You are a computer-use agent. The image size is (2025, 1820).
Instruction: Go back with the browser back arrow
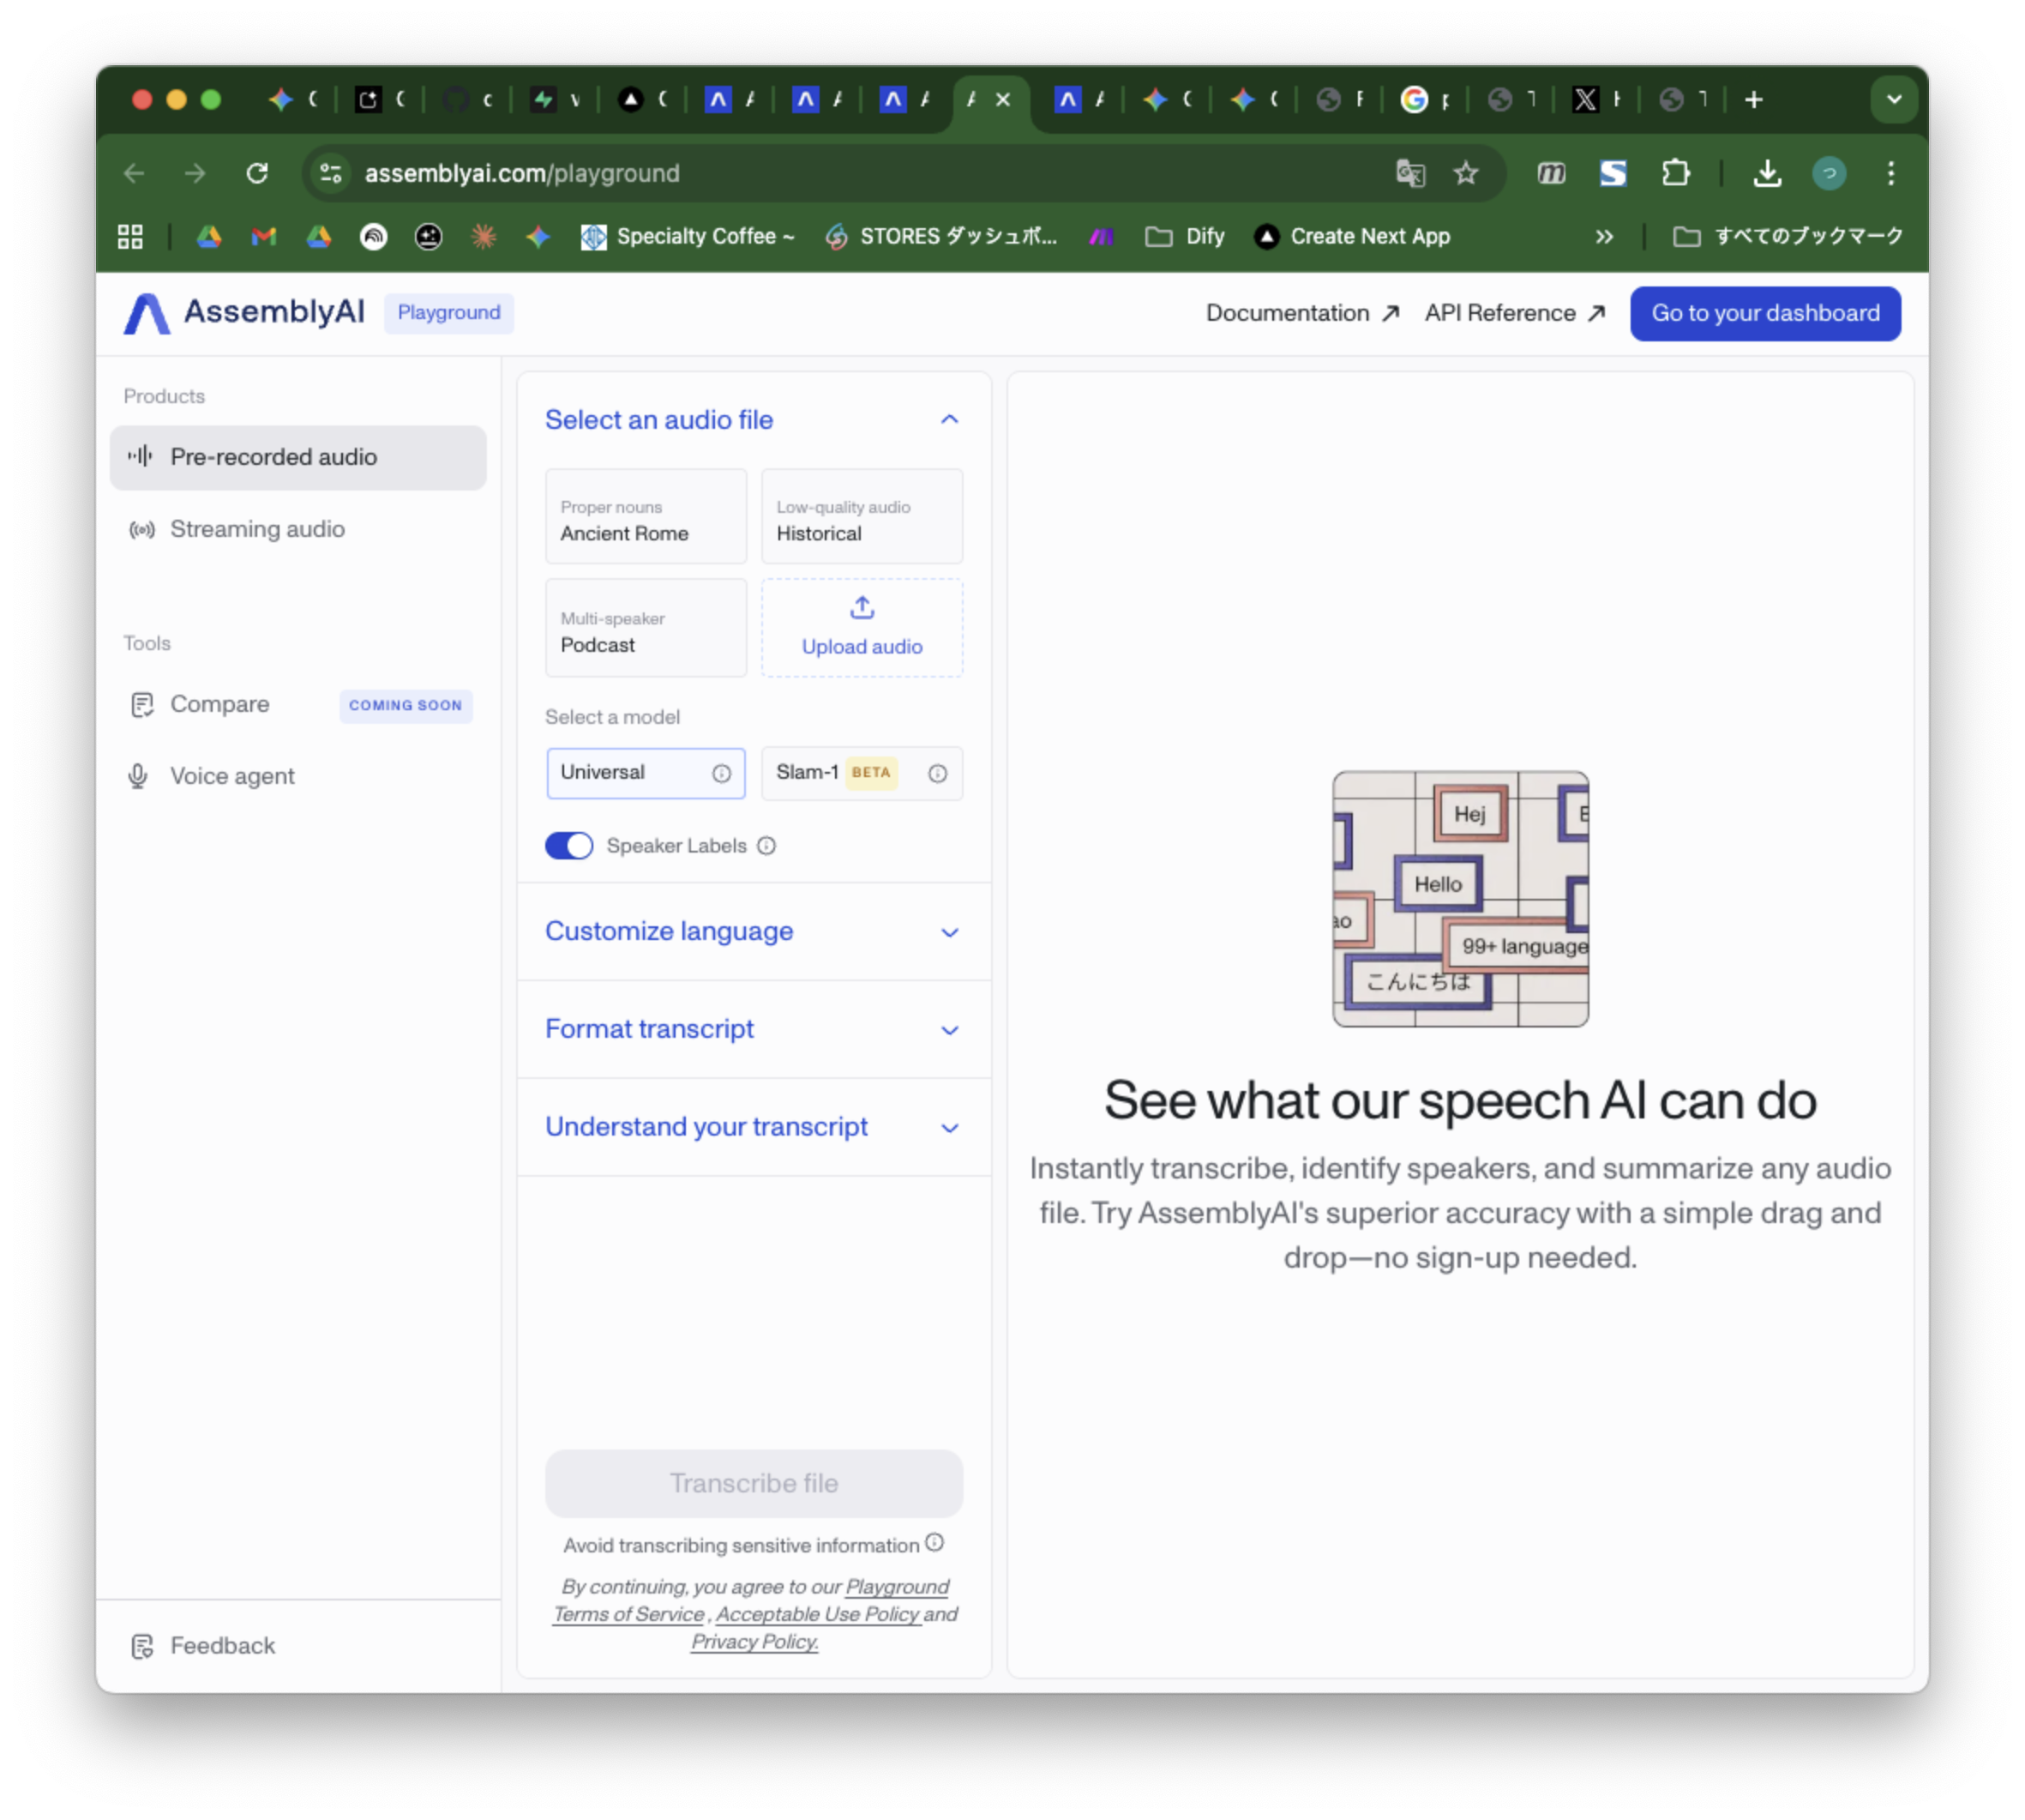pyautogui.click(x=134, y=173)
